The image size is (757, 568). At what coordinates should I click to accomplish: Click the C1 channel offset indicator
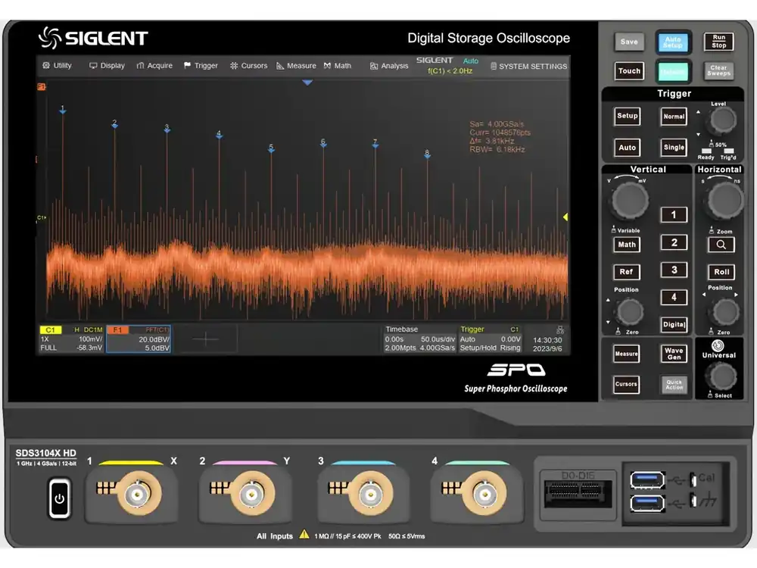(42, 218)
